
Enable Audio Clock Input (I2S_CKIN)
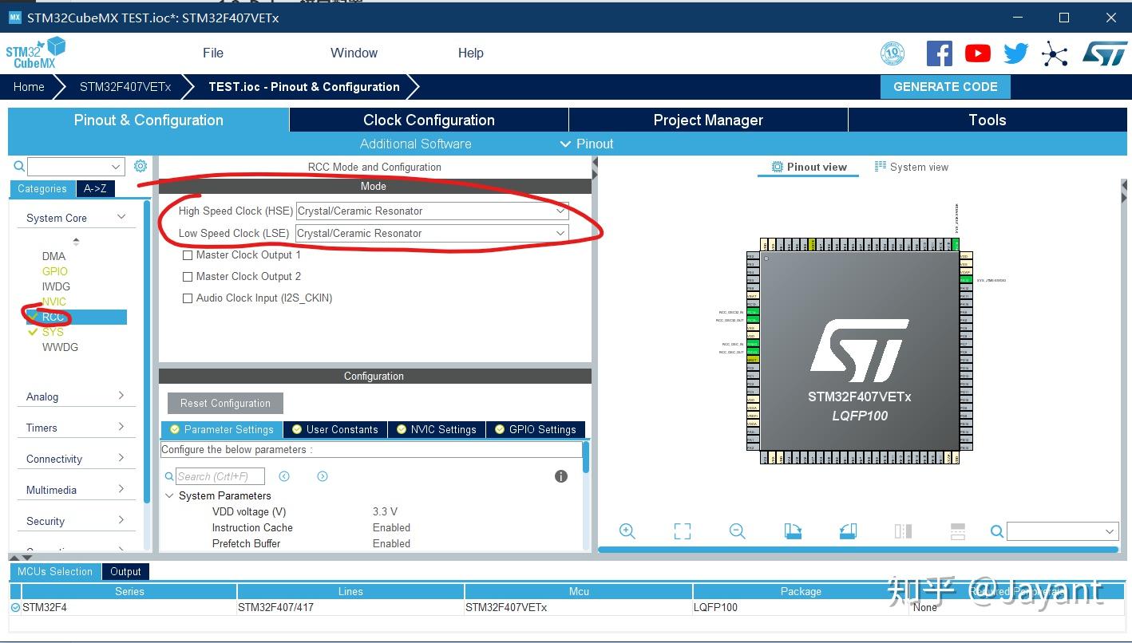click(x=188, y=298)
